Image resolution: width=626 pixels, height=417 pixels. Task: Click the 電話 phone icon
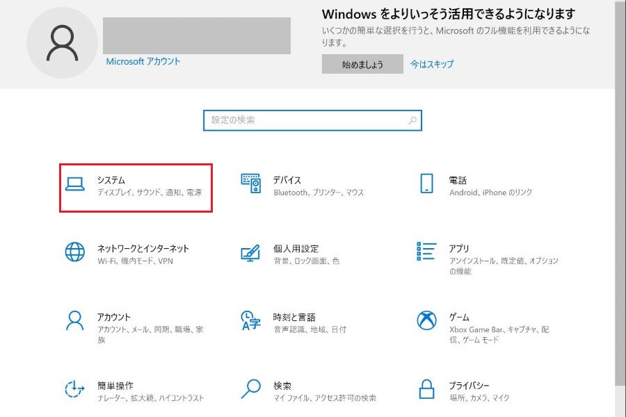point(426,183)
